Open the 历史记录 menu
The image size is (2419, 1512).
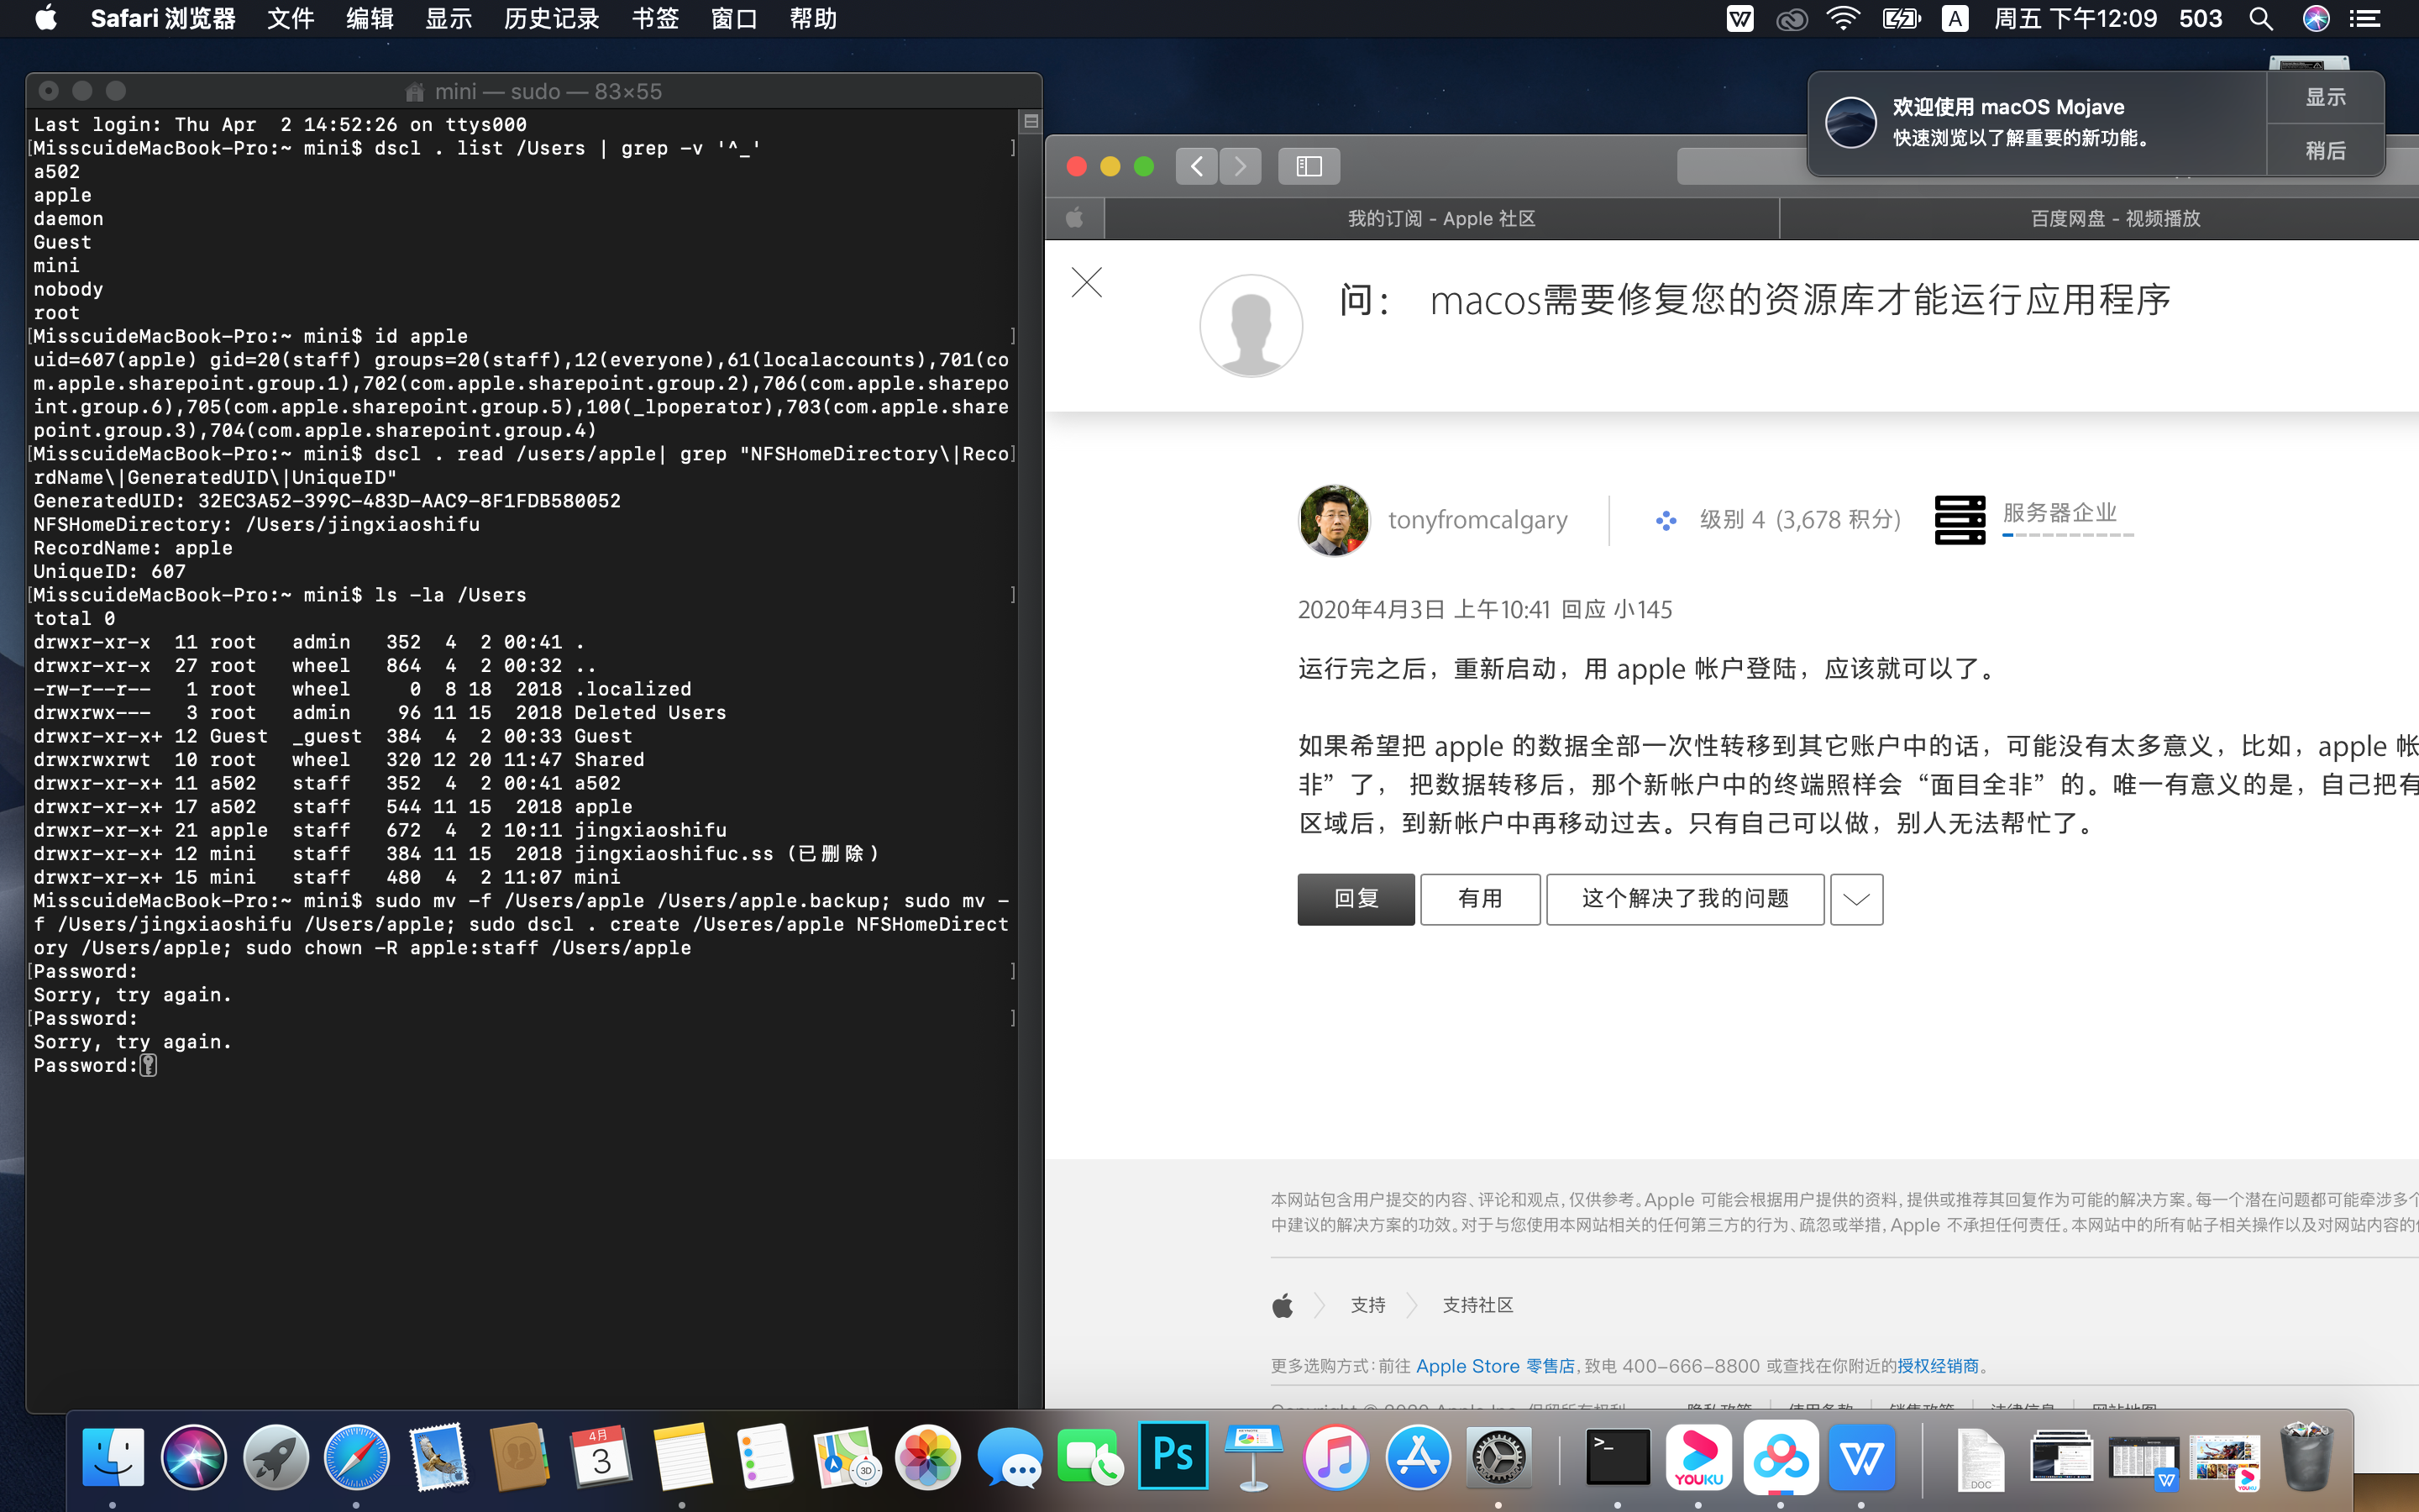click(x=551, y=19)
